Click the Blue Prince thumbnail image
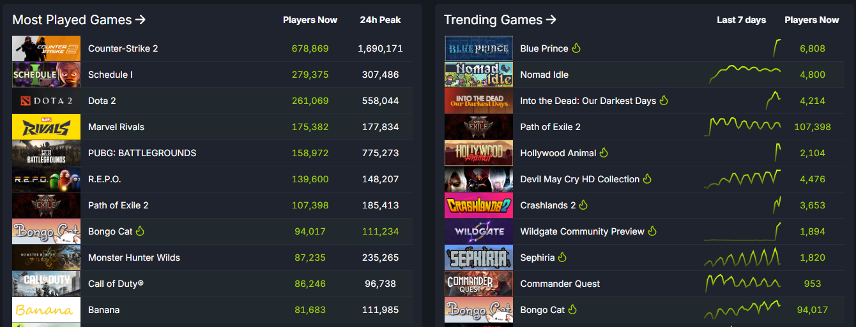The height and width of the screenshot is (327, 856). point(478,48)
